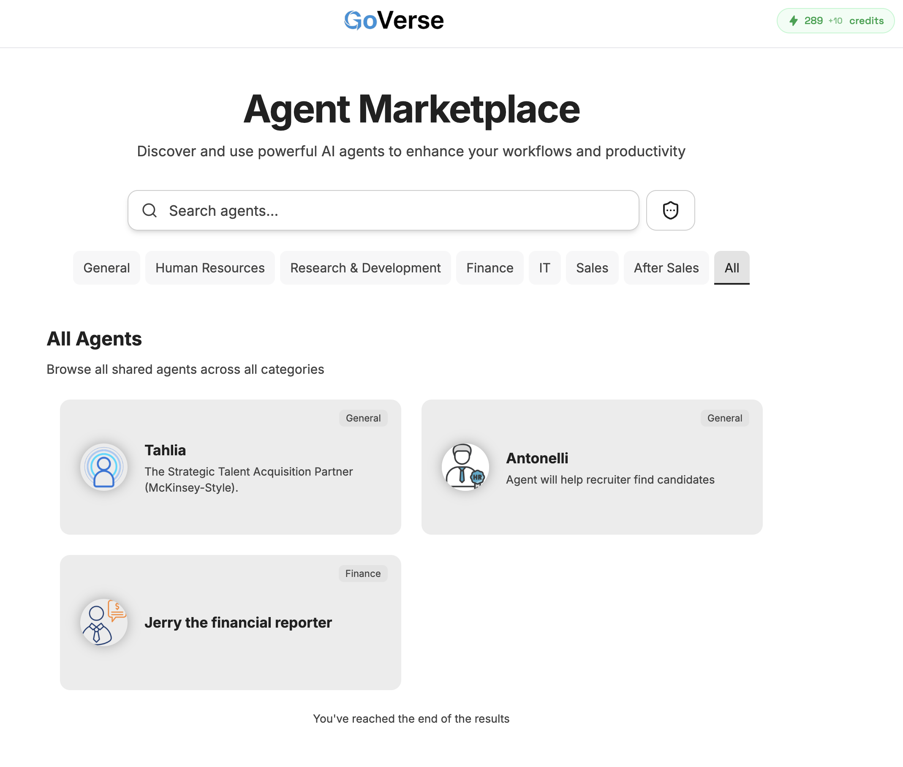Open the Tahlia agent card title
The image size is (903, 767).
(x=165, y=450)
